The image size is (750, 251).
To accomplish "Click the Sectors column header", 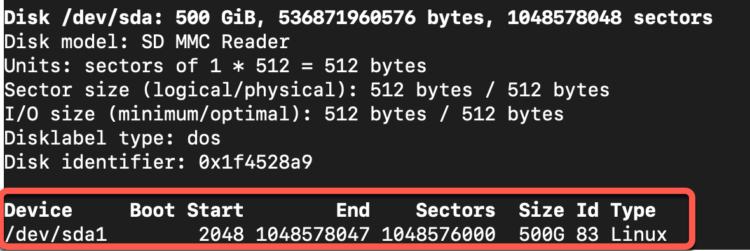I will pyautogui.click(x=455, y=210).
